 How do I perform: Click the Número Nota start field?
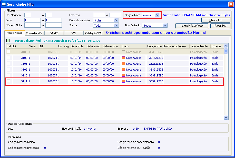pos(33,25)
